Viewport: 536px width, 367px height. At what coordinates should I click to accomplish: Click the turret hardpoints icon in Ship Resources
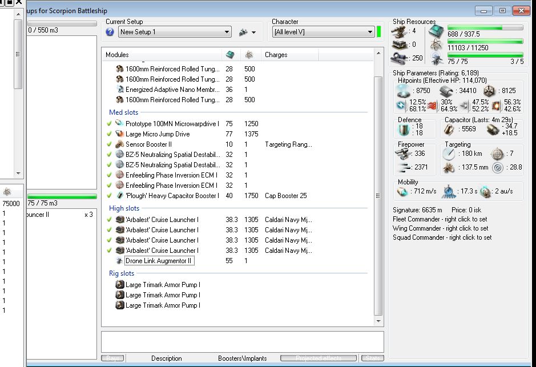[398, 32]
